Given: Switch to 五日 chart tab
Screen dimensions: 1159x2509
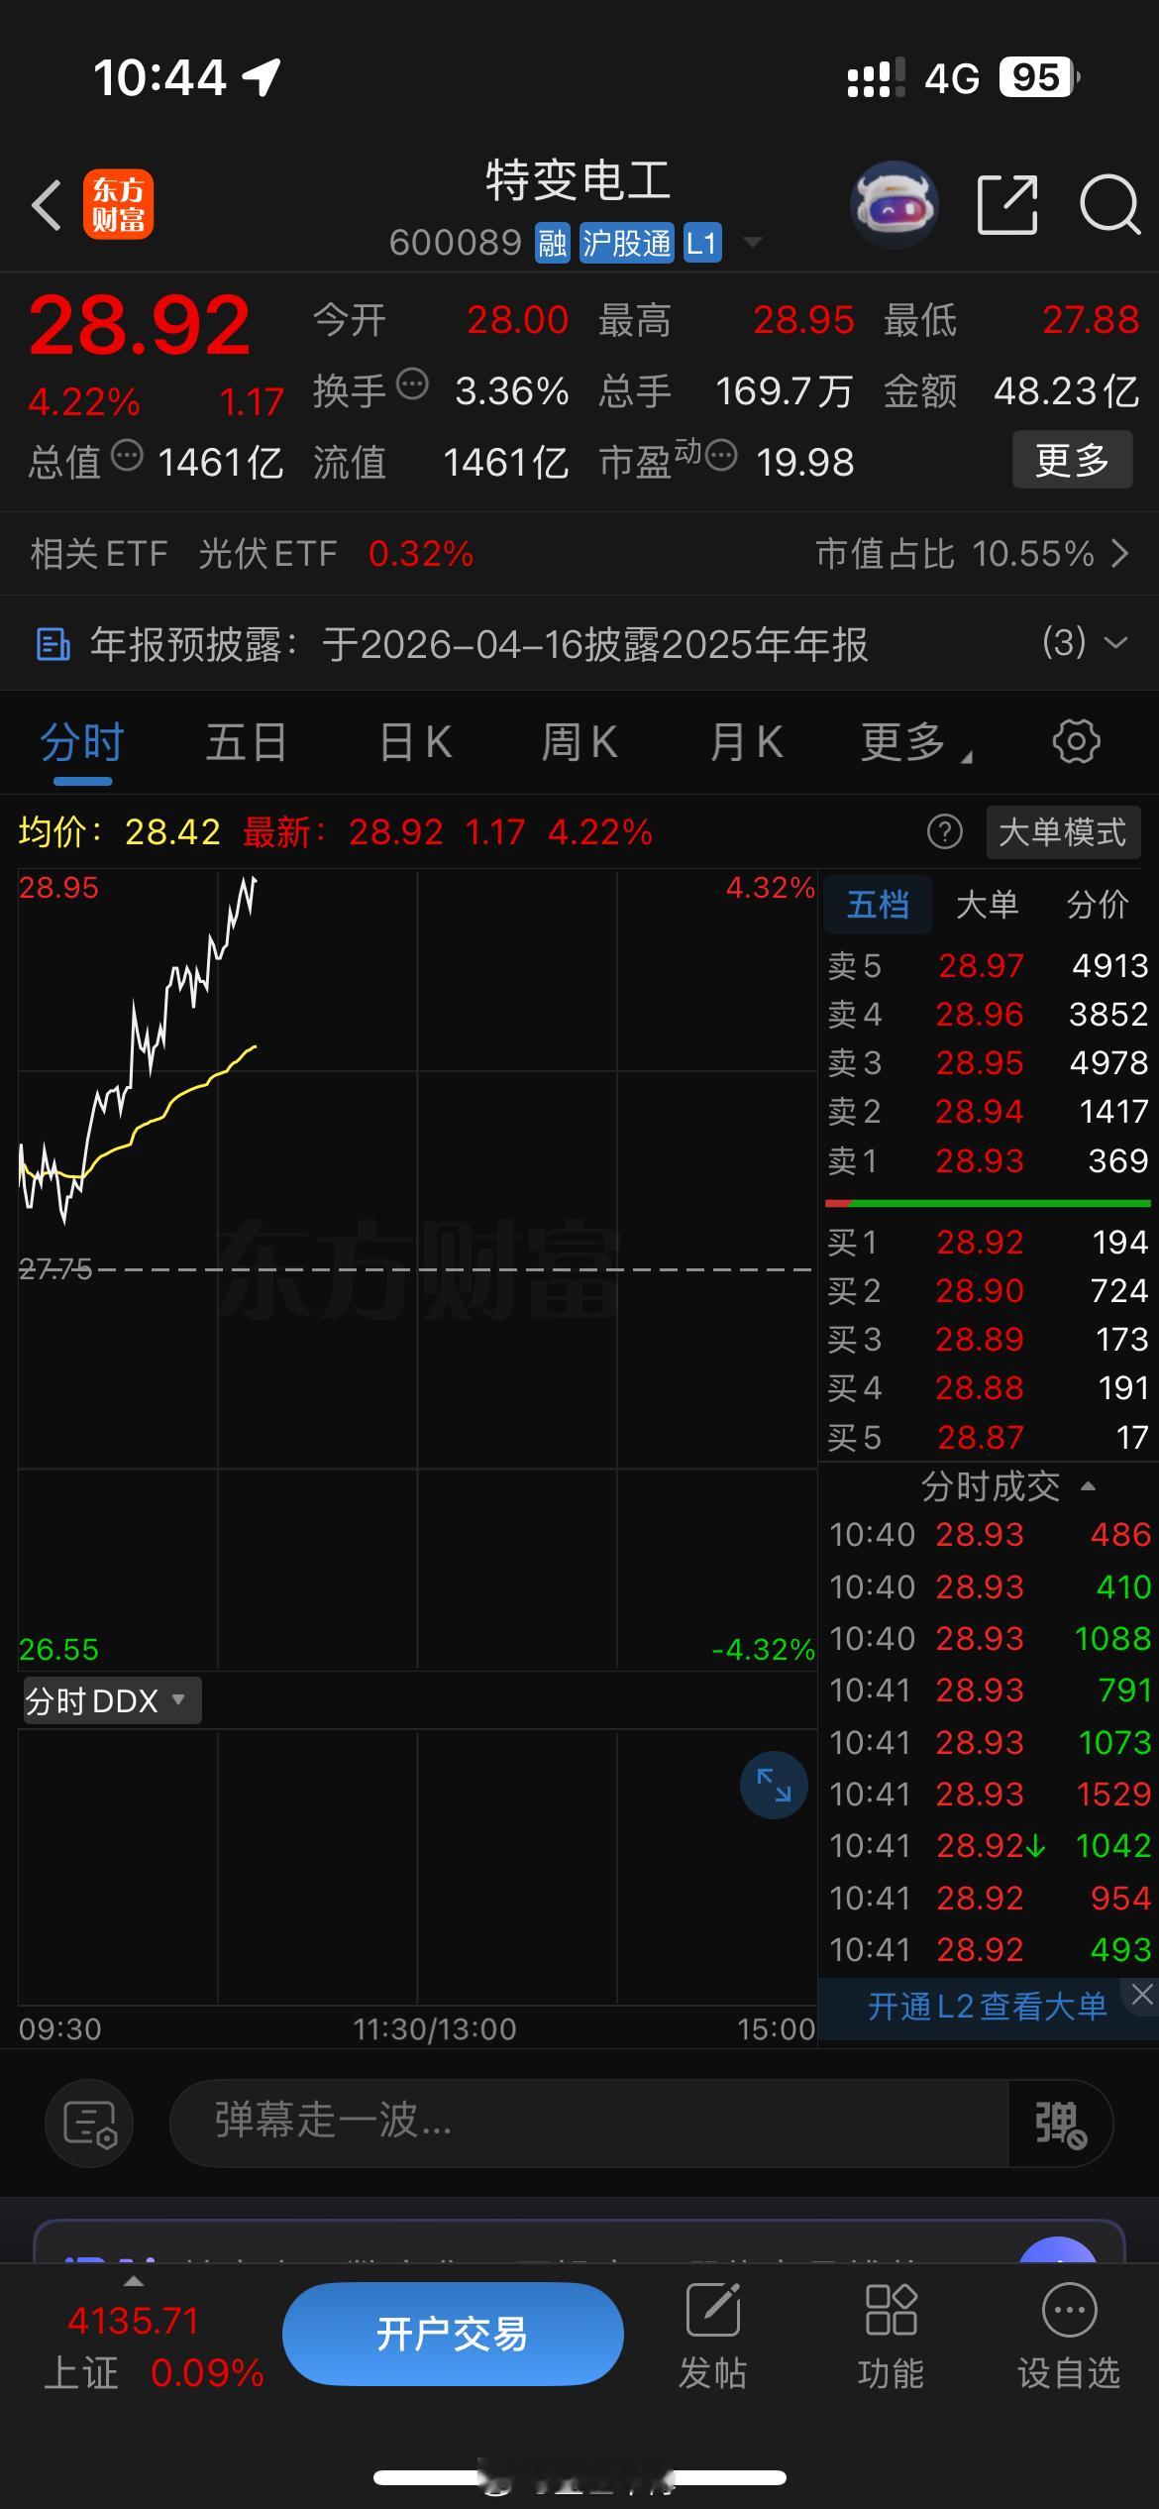Looking at the screenshot, I should pyautogui.click(x=247, y=742).
